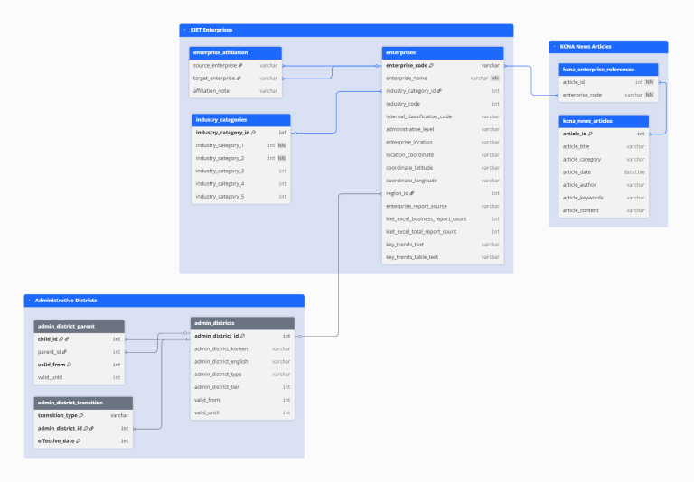Click the key icon beside enterprise_code
Viewport: 694px width, 482px height.
pyautogui.click(x=431, y=66)
